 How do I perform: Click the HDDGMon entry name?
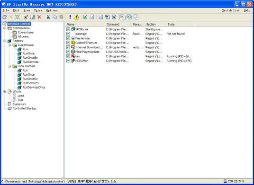82,61
